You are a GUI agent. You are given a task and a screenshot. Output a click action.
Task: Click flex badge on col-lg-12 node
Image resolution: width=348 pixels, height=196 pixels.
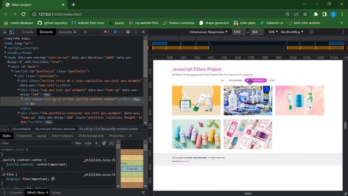pyautogui.click(x=136, y=99)
